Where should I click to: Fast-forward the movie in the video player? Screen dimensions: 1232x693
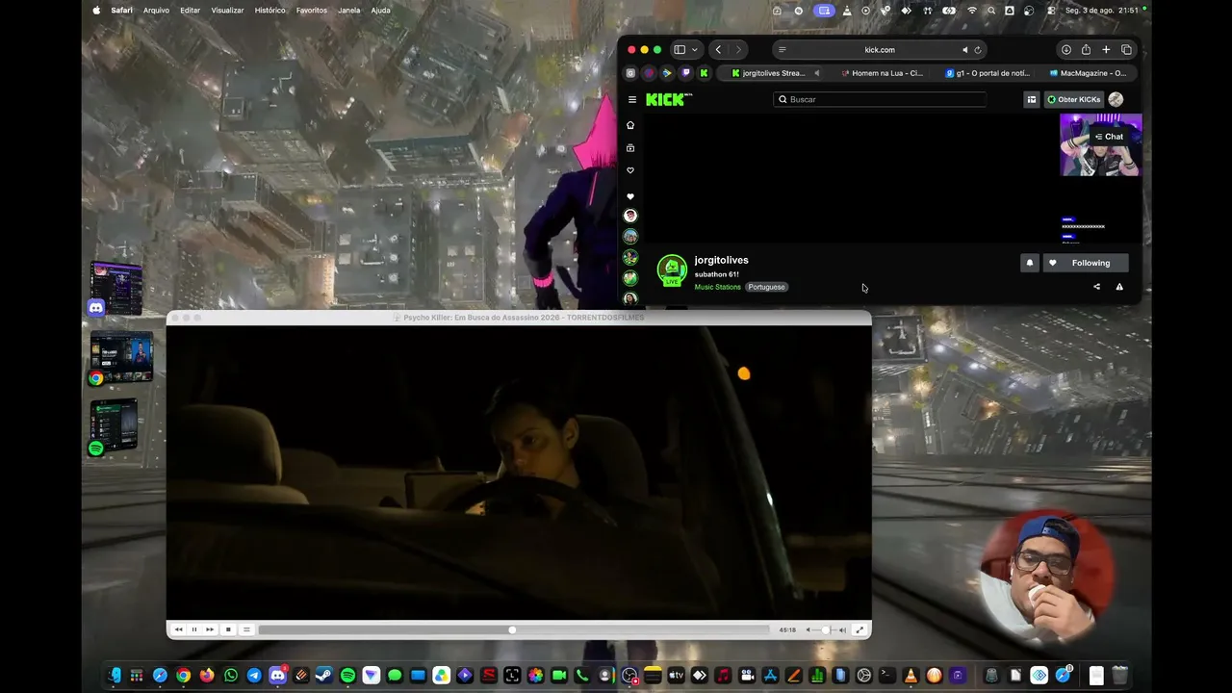[210, 629]
